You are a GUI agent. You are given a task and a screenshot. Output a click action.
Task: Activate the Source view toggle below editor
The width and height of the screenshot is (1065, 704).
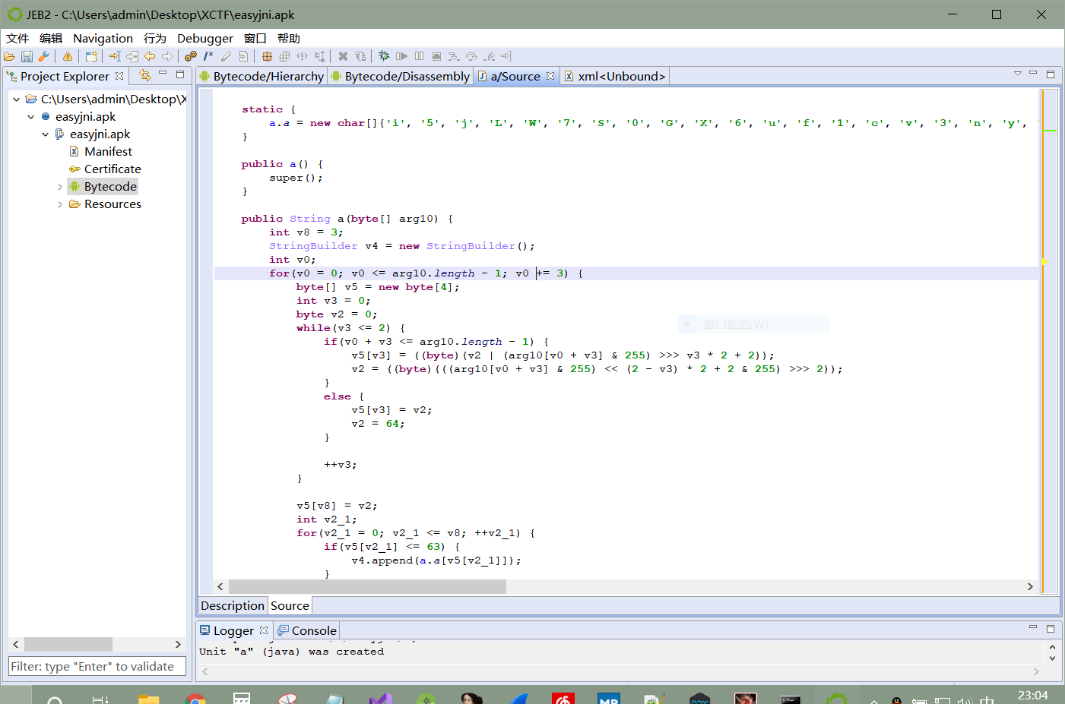[x=289, y=605]
